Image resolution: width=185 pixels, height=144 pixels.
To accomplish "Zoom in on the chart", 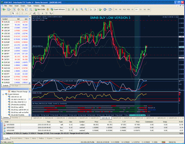I will [82, 9].
